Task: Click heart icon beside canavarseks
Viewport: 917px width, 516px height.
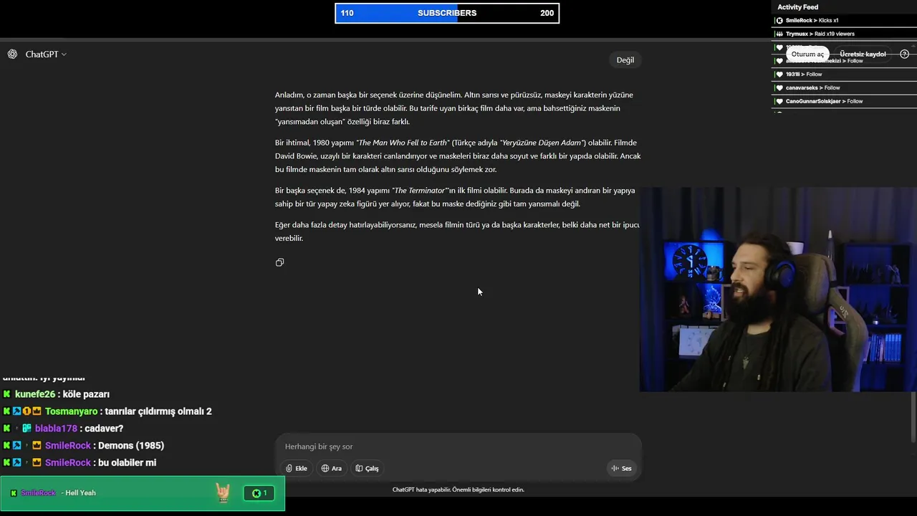Action: tap(779, 88)
